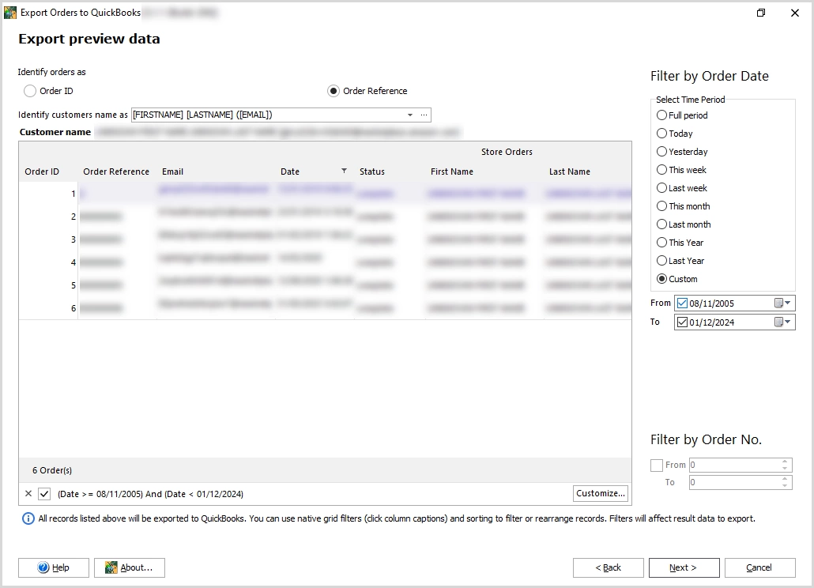Click the Store Orders band header

pos(507,152)
